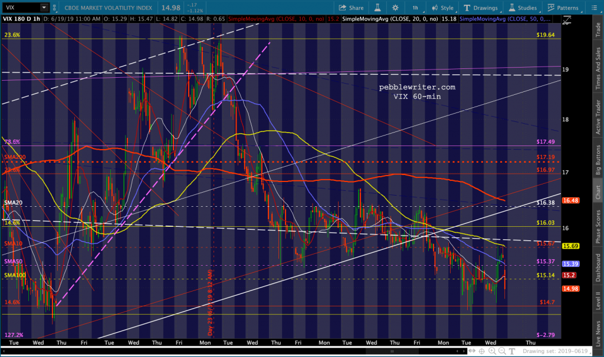Open the Patterns menu
This screenshot has height=357, width=604.
(563, 8)
